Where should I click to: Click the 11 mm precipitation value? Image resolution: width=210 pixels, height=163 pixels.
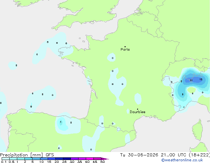(x=191, y=81)
